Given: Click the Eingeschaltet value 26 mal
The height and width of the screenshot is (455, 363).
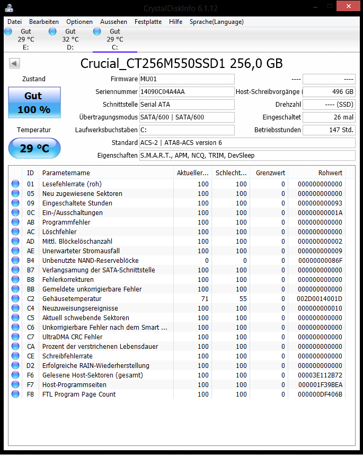Looking at the screenshot, I should [329, 117].
